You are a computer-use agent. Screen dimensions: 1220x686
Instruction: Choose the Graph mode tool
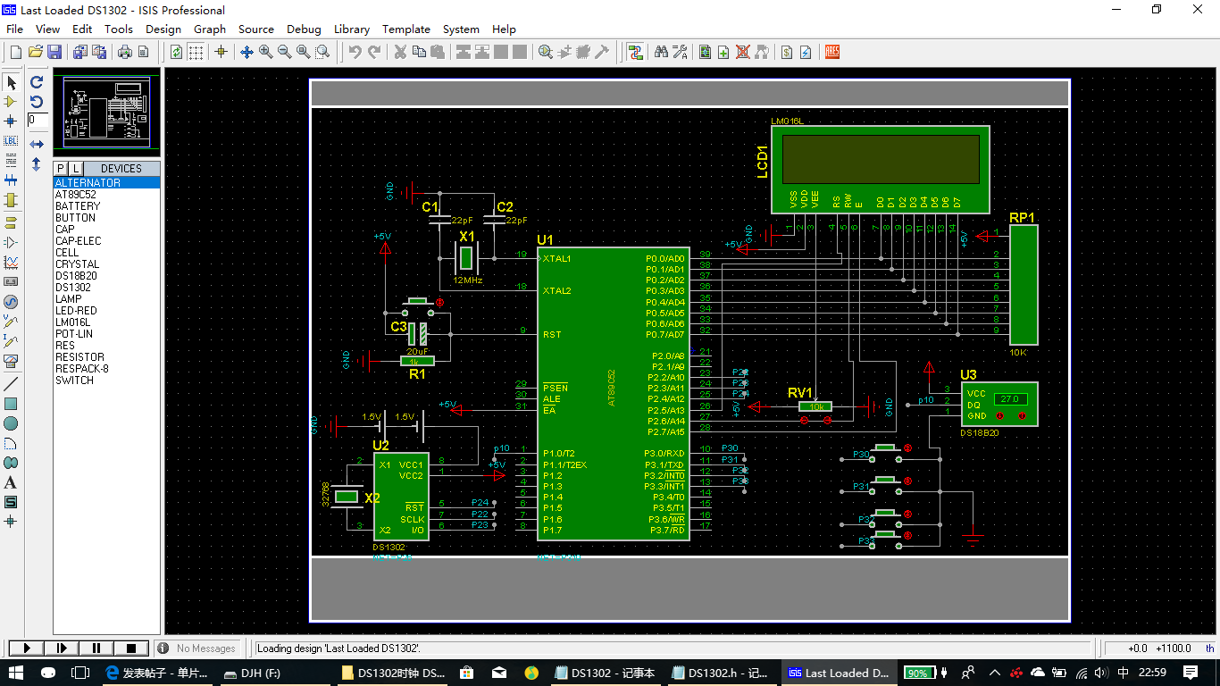click(x=12, y=262)
